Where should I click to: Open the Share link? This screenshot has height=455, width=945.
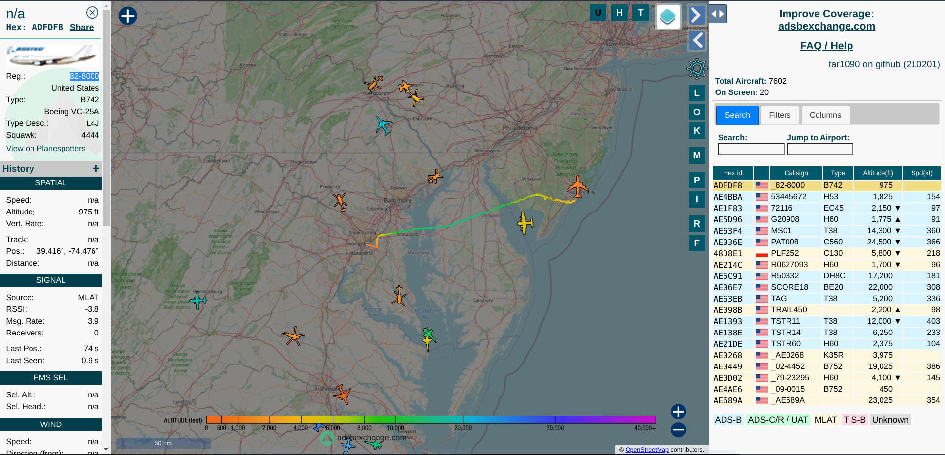point(82,27)
